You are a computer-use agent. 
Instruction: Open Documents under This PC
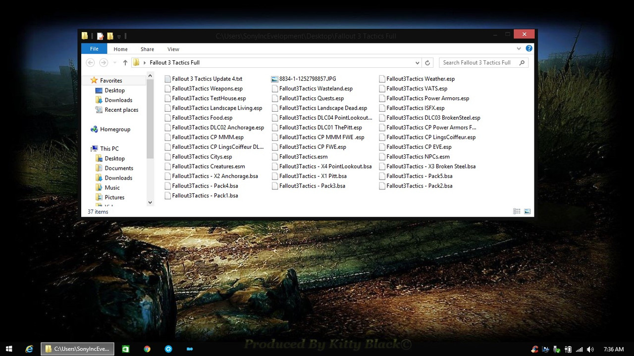119,168
